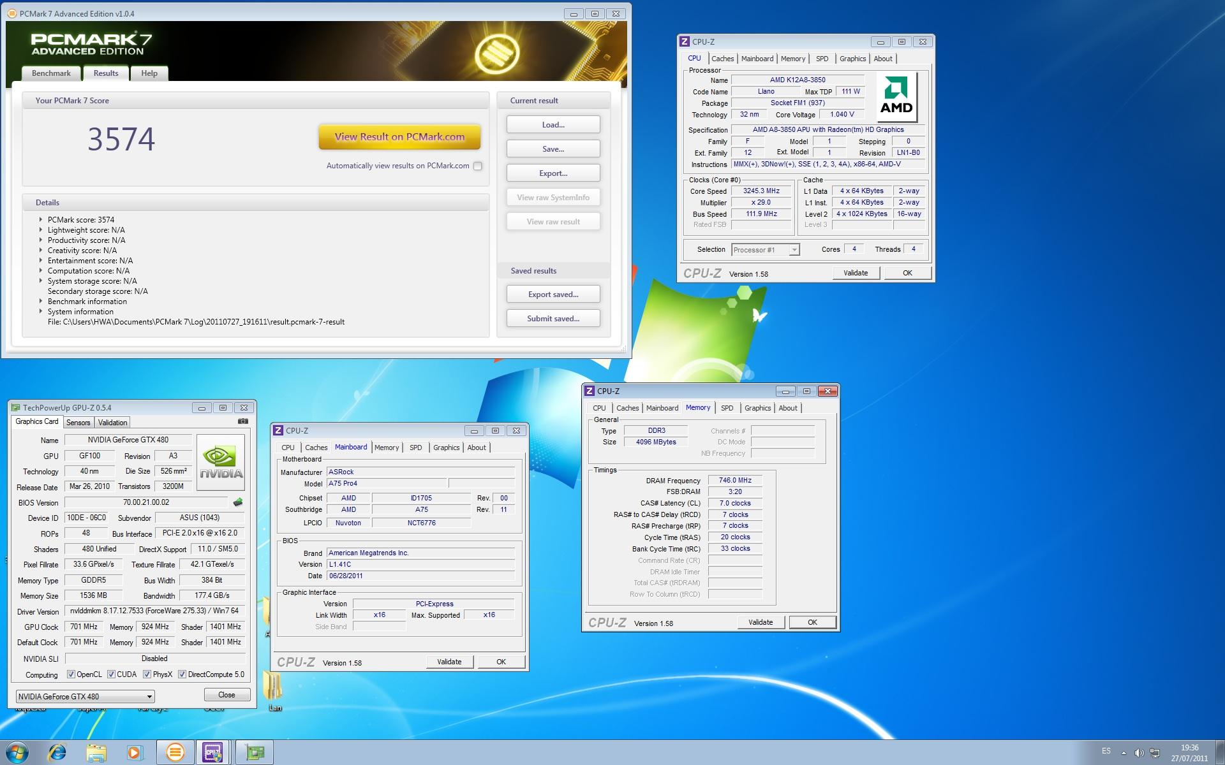Click Validate in CPU-Z CPU window
Image resolution: width=1225 pixels, height=765 pixels.
coord(856,273)
